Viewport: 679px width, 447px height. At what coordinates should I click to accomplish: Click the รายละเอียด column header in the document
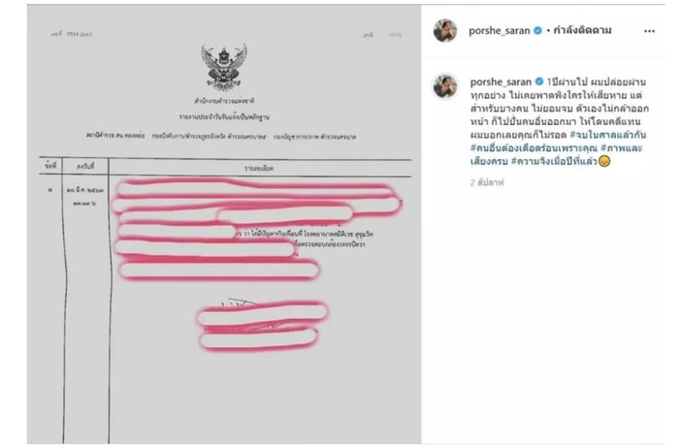[259, 169]
